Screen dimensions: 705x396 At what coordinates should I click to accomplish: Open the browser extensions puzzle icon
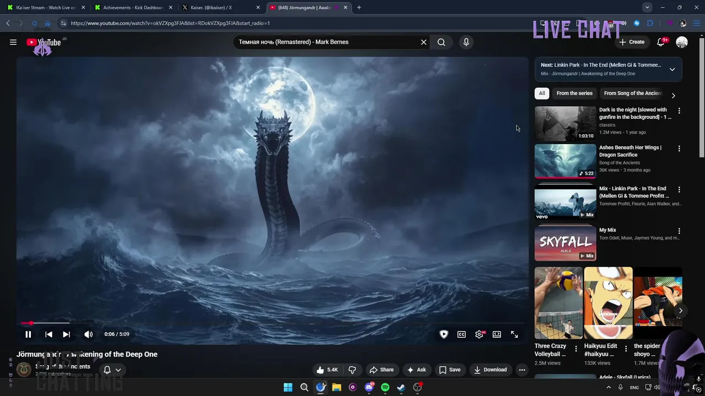click(650, 23)
